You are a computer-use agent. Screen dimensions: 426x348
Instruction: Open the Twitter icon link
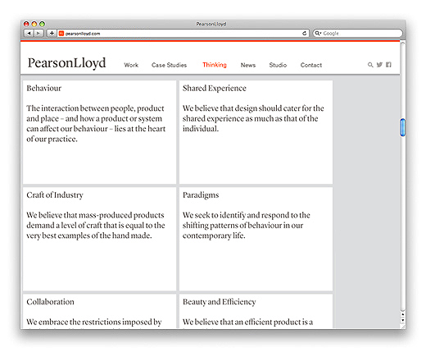379,65
